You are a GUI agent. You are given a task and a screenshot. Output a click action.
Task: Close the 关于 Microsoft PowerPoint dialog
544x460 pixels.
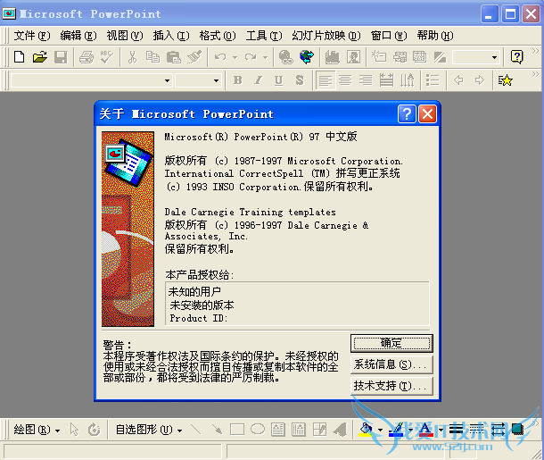coord(427,114)
